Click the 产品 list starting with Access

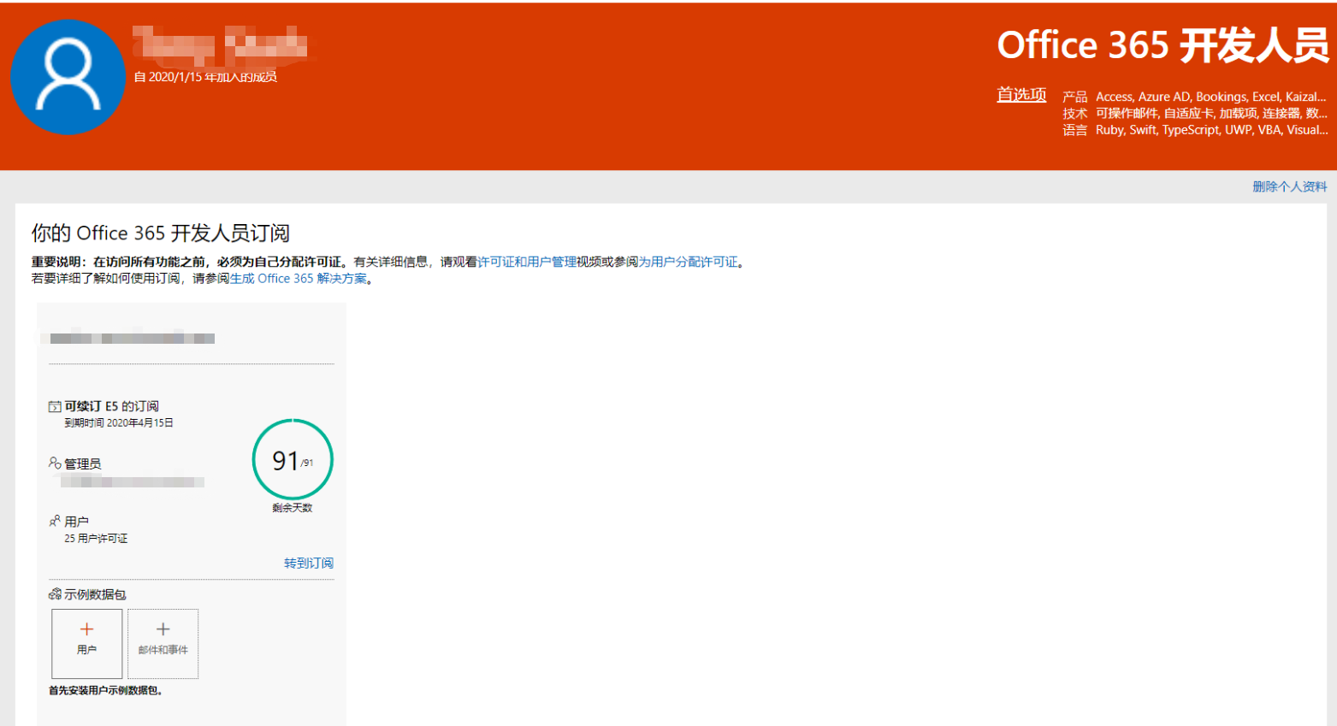[1210, 97]
